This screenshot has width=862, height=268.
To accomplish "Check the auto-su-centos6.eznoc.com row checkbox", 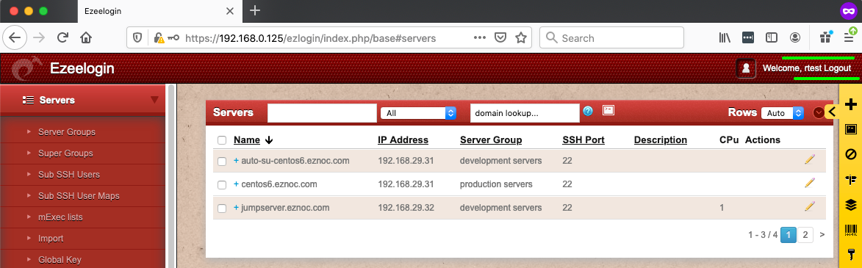I will (x=222, y=162).
